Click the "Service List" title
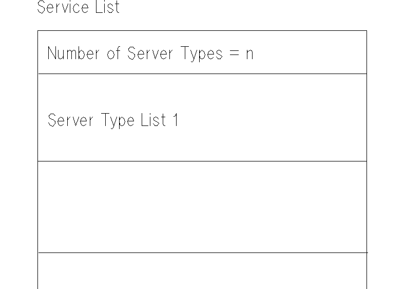Screen dimensions: 405x289 point(79,7)
